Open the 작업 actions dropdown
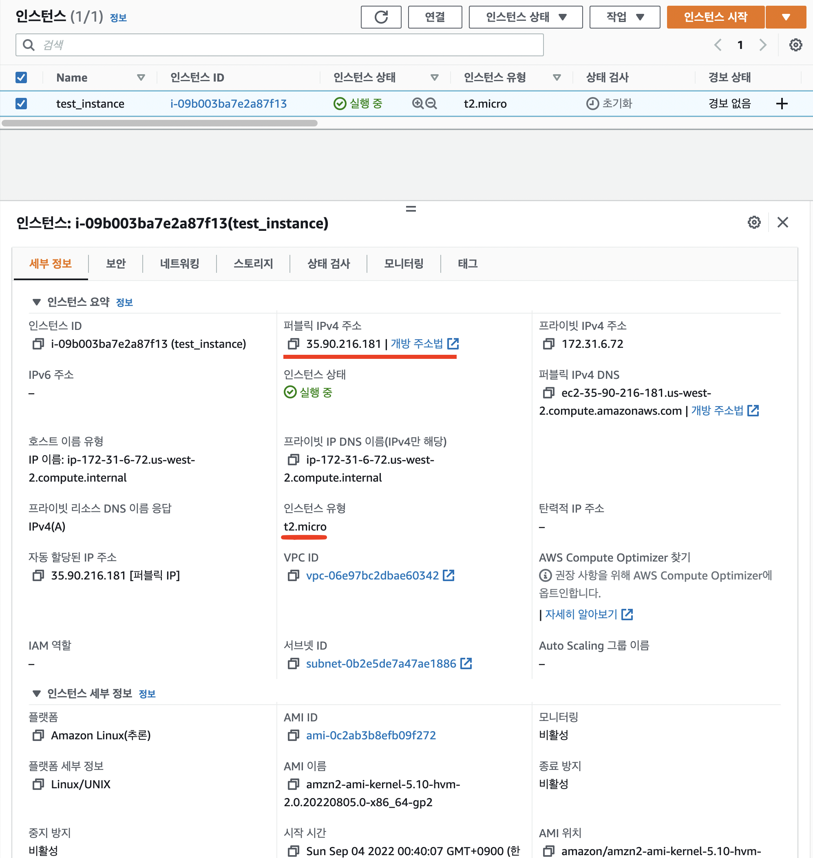The width and height of the screenshot is (813, 858). click(624, 18)
